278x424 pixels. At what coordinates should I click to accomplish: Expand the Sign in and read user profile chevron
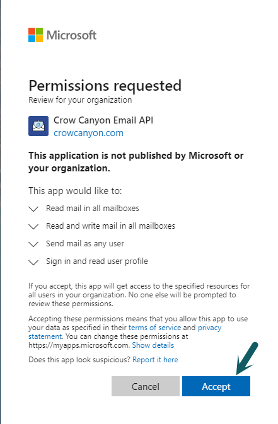[x=33, y=262]
